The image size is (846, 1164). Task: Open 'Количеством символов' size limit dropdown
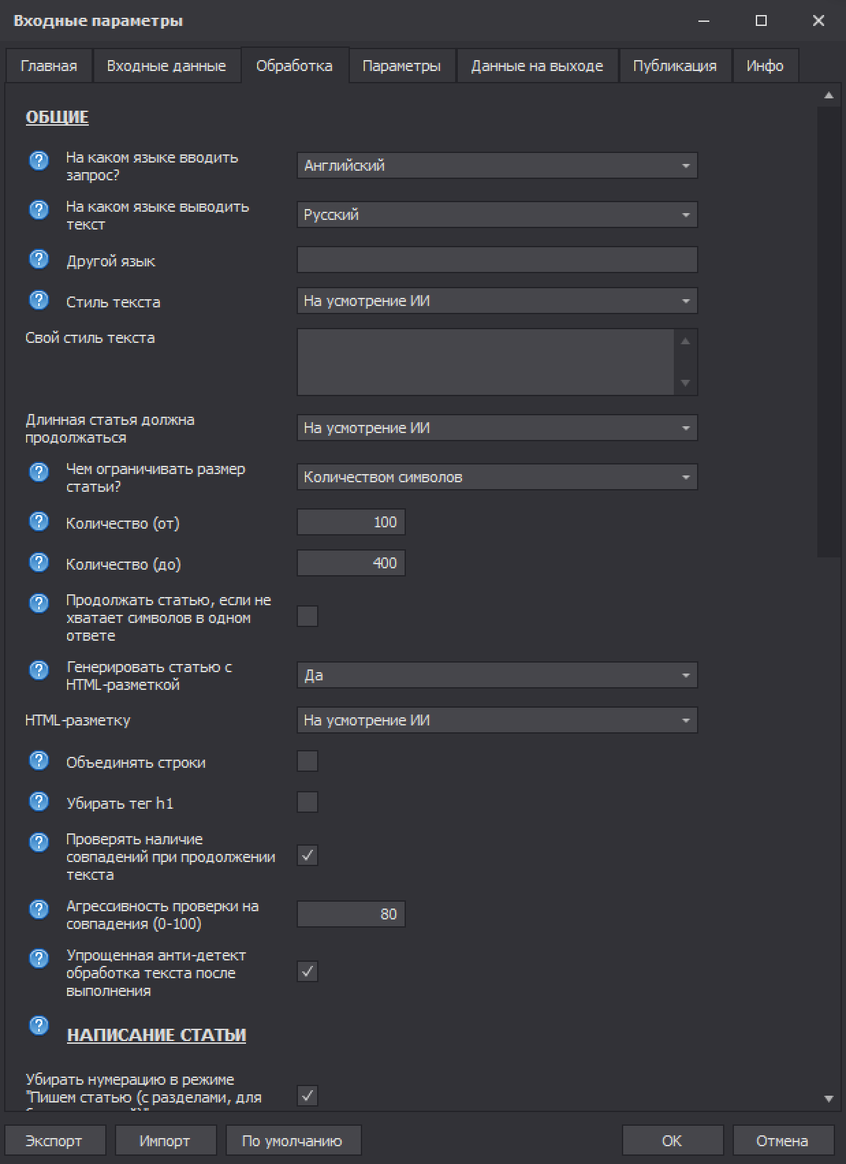pos(497,477)
